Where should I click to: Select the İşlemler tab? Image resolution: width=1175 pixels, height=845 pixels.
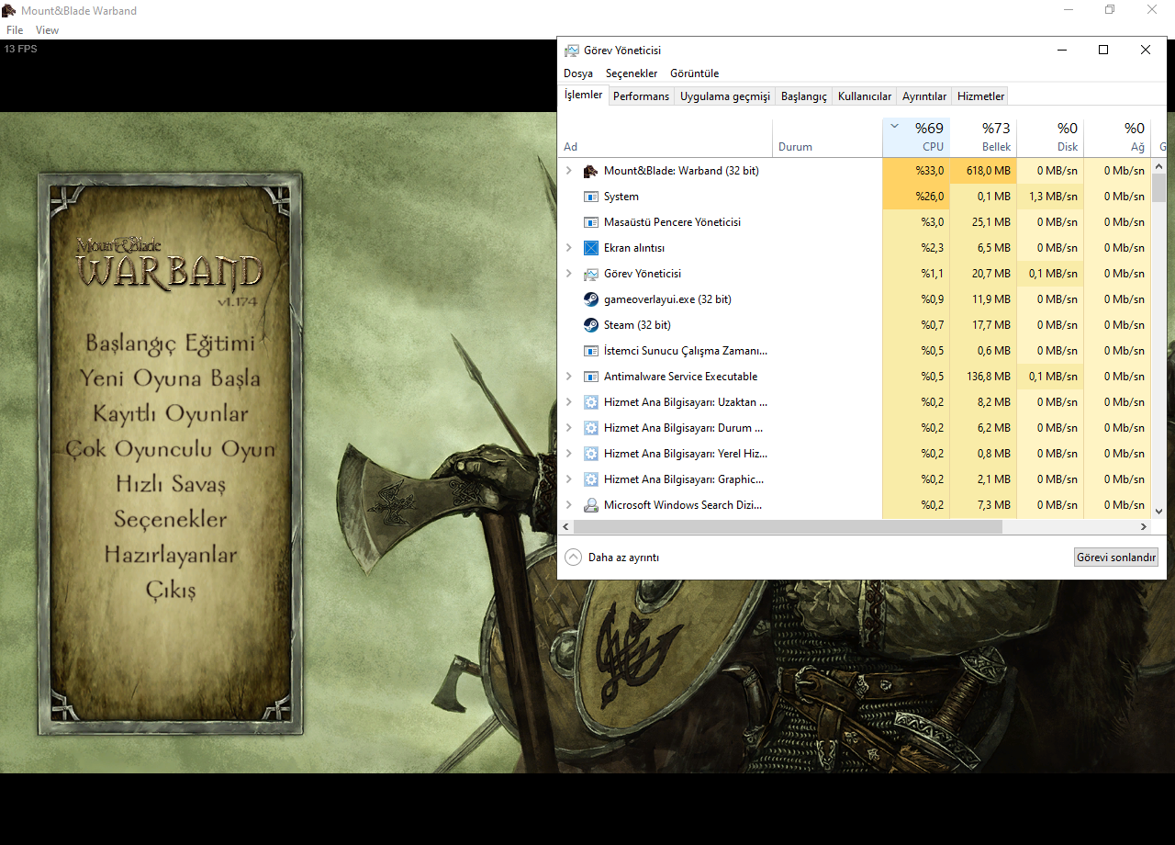pos(583,95)
